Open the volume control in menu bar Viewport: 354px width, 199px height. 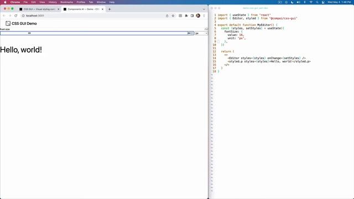coord(298,2)
